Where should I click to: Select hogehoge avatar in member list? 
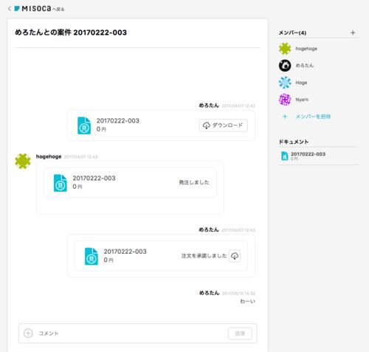pyautogui.click(x=285, y=49)
